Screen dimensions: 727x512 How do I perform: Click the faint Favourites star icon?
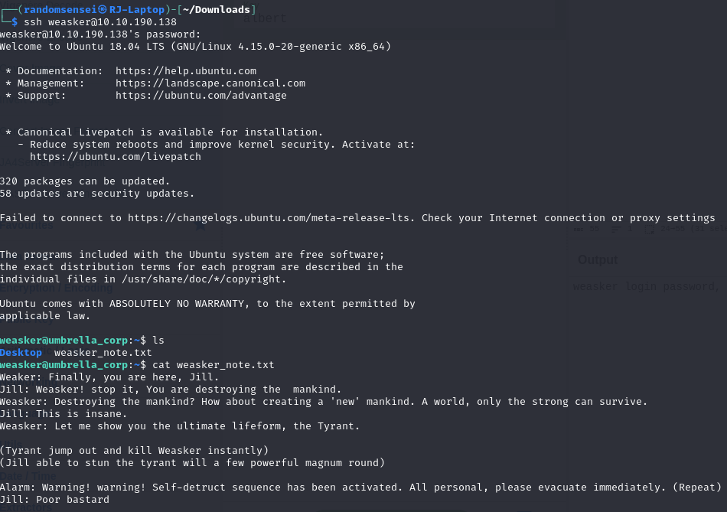click(x=200, y=226)
